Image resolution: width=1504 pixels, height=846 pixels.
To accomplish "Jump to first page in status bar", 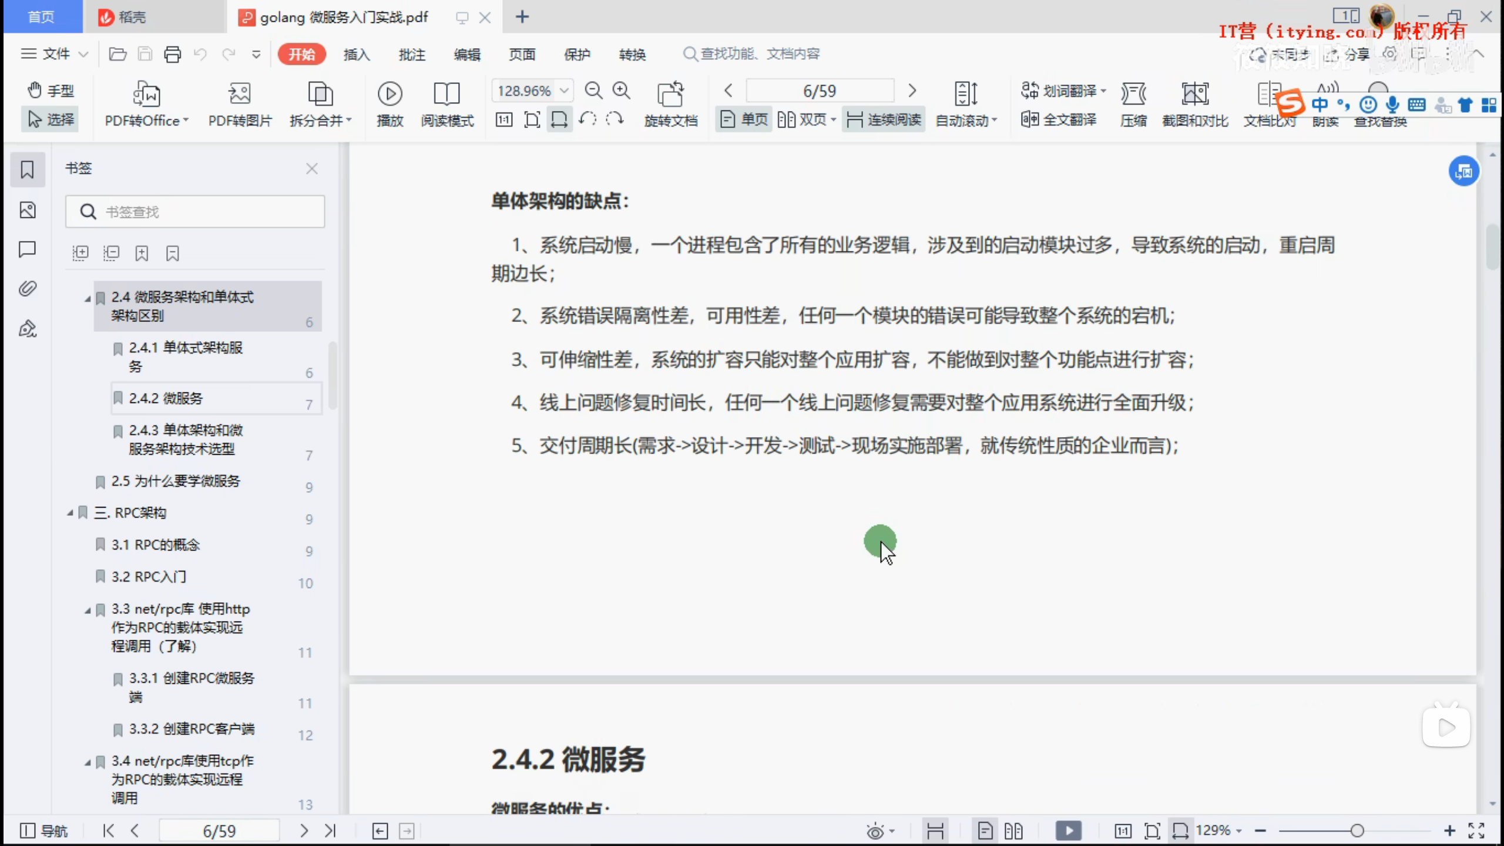I will 108,831.
